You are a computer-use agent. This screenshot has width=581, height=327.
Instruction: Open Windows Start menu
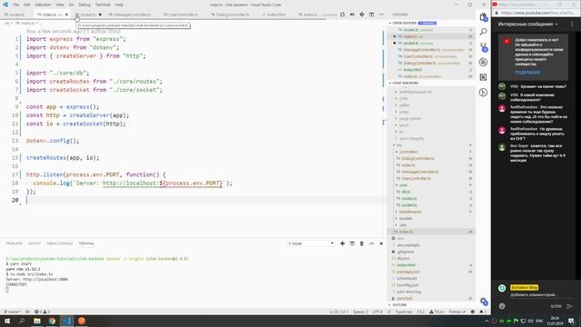pyautogui.click(x=7, y=321)
